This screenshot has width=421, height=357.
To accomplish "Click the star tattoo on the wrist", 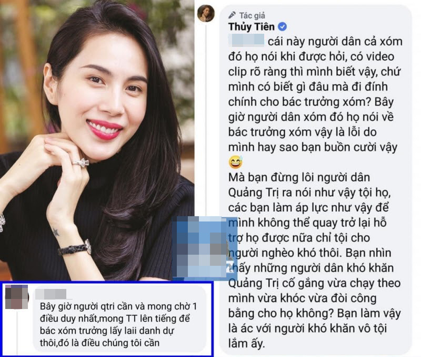I will (56, 232).
